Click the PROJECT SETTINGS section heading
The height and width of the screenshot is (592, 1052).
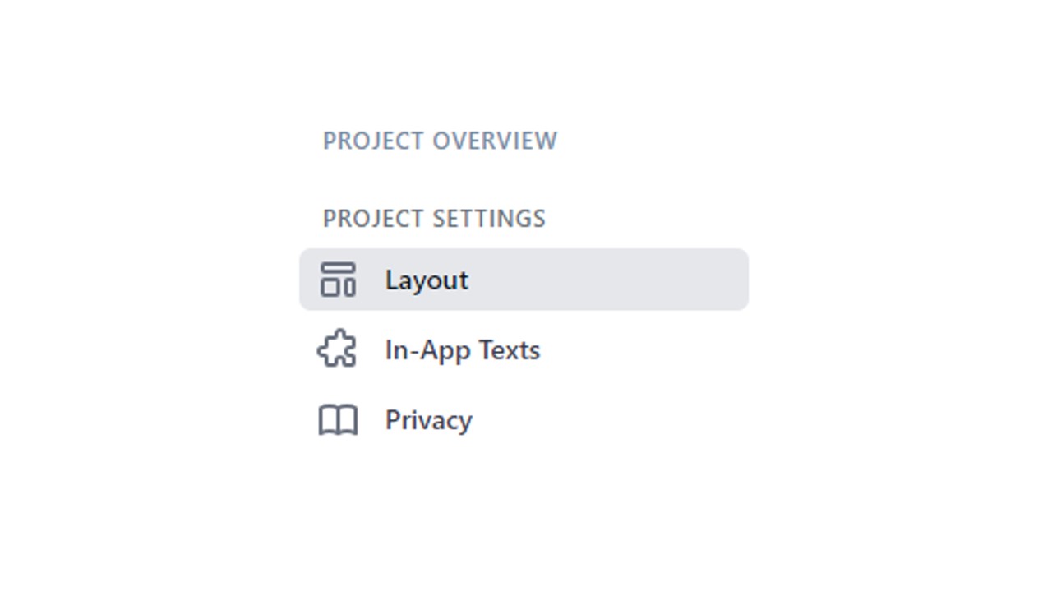click(434, 219)
